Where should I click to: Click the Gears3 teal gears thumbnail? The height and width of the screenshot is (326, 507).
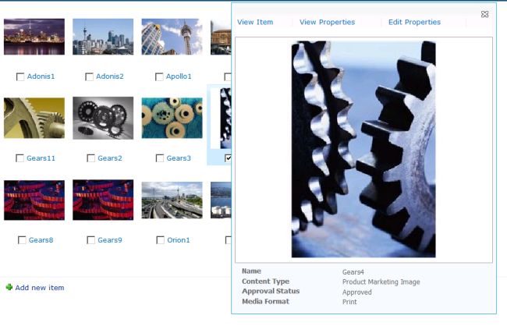pyautogui.click(x=172, y=118)
